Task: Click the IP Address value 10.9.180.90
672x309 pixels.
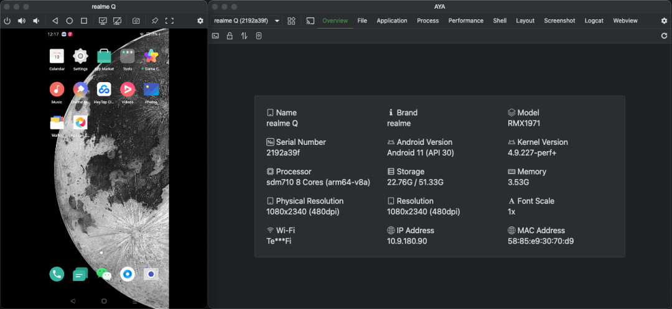Action: pos(407,241)
